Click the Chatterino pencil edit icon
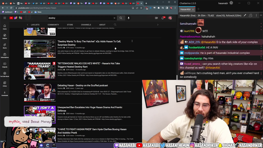This screenshot has width=263, height=148. (x=245, y=16)
